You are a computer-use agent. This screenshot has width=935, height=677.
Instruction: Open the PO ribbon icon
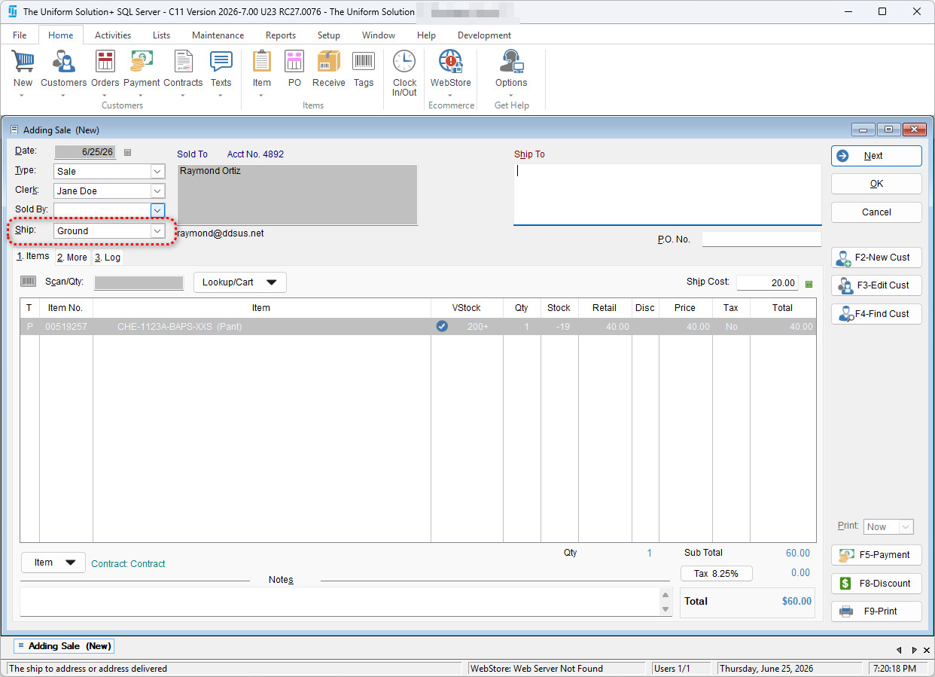coord(294,62)
